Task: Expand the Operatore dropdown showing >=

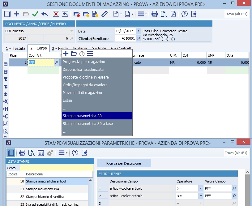Action: 200,188
